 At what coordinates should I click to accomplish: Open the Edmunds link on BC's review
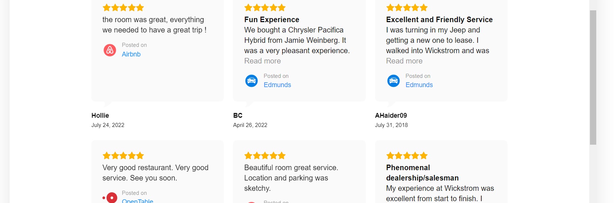(277, 85)
